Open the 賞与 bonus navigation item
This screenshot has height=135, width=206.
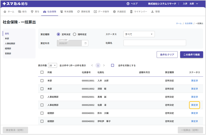[35, 12]
